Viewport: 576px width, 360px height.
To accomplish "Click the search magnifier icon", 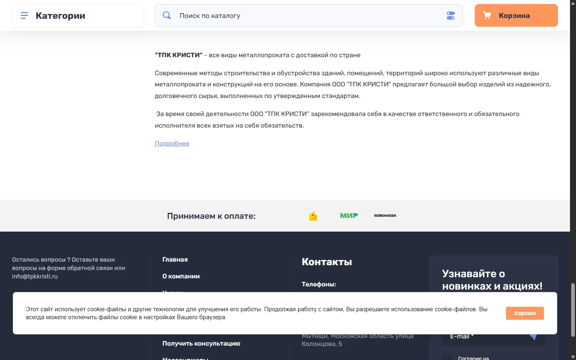I will coord(167,15).
